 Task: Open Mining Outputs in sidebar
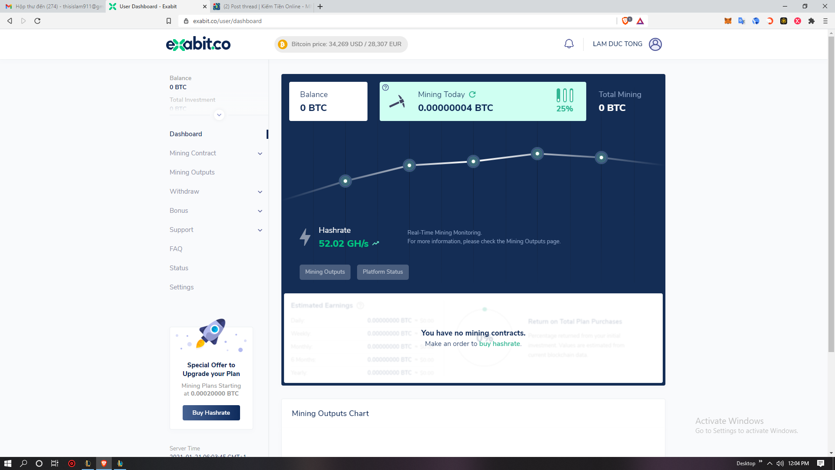tap(192, 172)
